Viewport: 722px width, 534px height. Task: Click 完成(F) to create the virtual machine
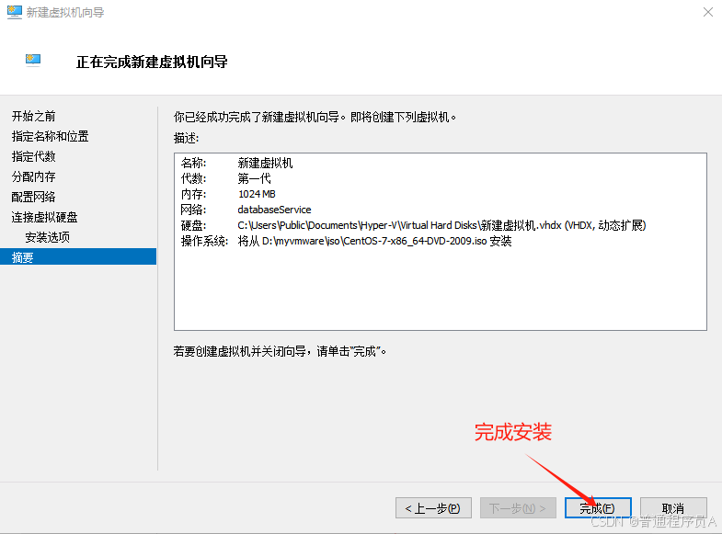598,507
